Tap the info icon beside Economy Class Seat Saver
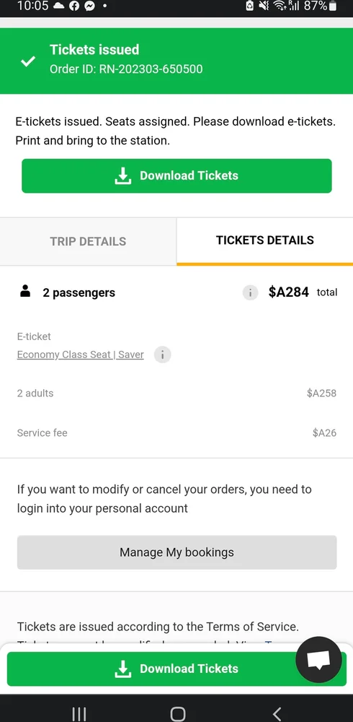This screenshot has height=722, width=353. pyautogui.click(x=162, y=355)
